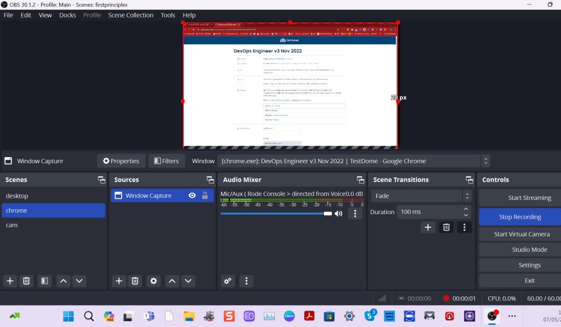Screen dimensions: 561x327
Task: Mute the Mic/Aux speaker icon
Action: pos(338,214)
